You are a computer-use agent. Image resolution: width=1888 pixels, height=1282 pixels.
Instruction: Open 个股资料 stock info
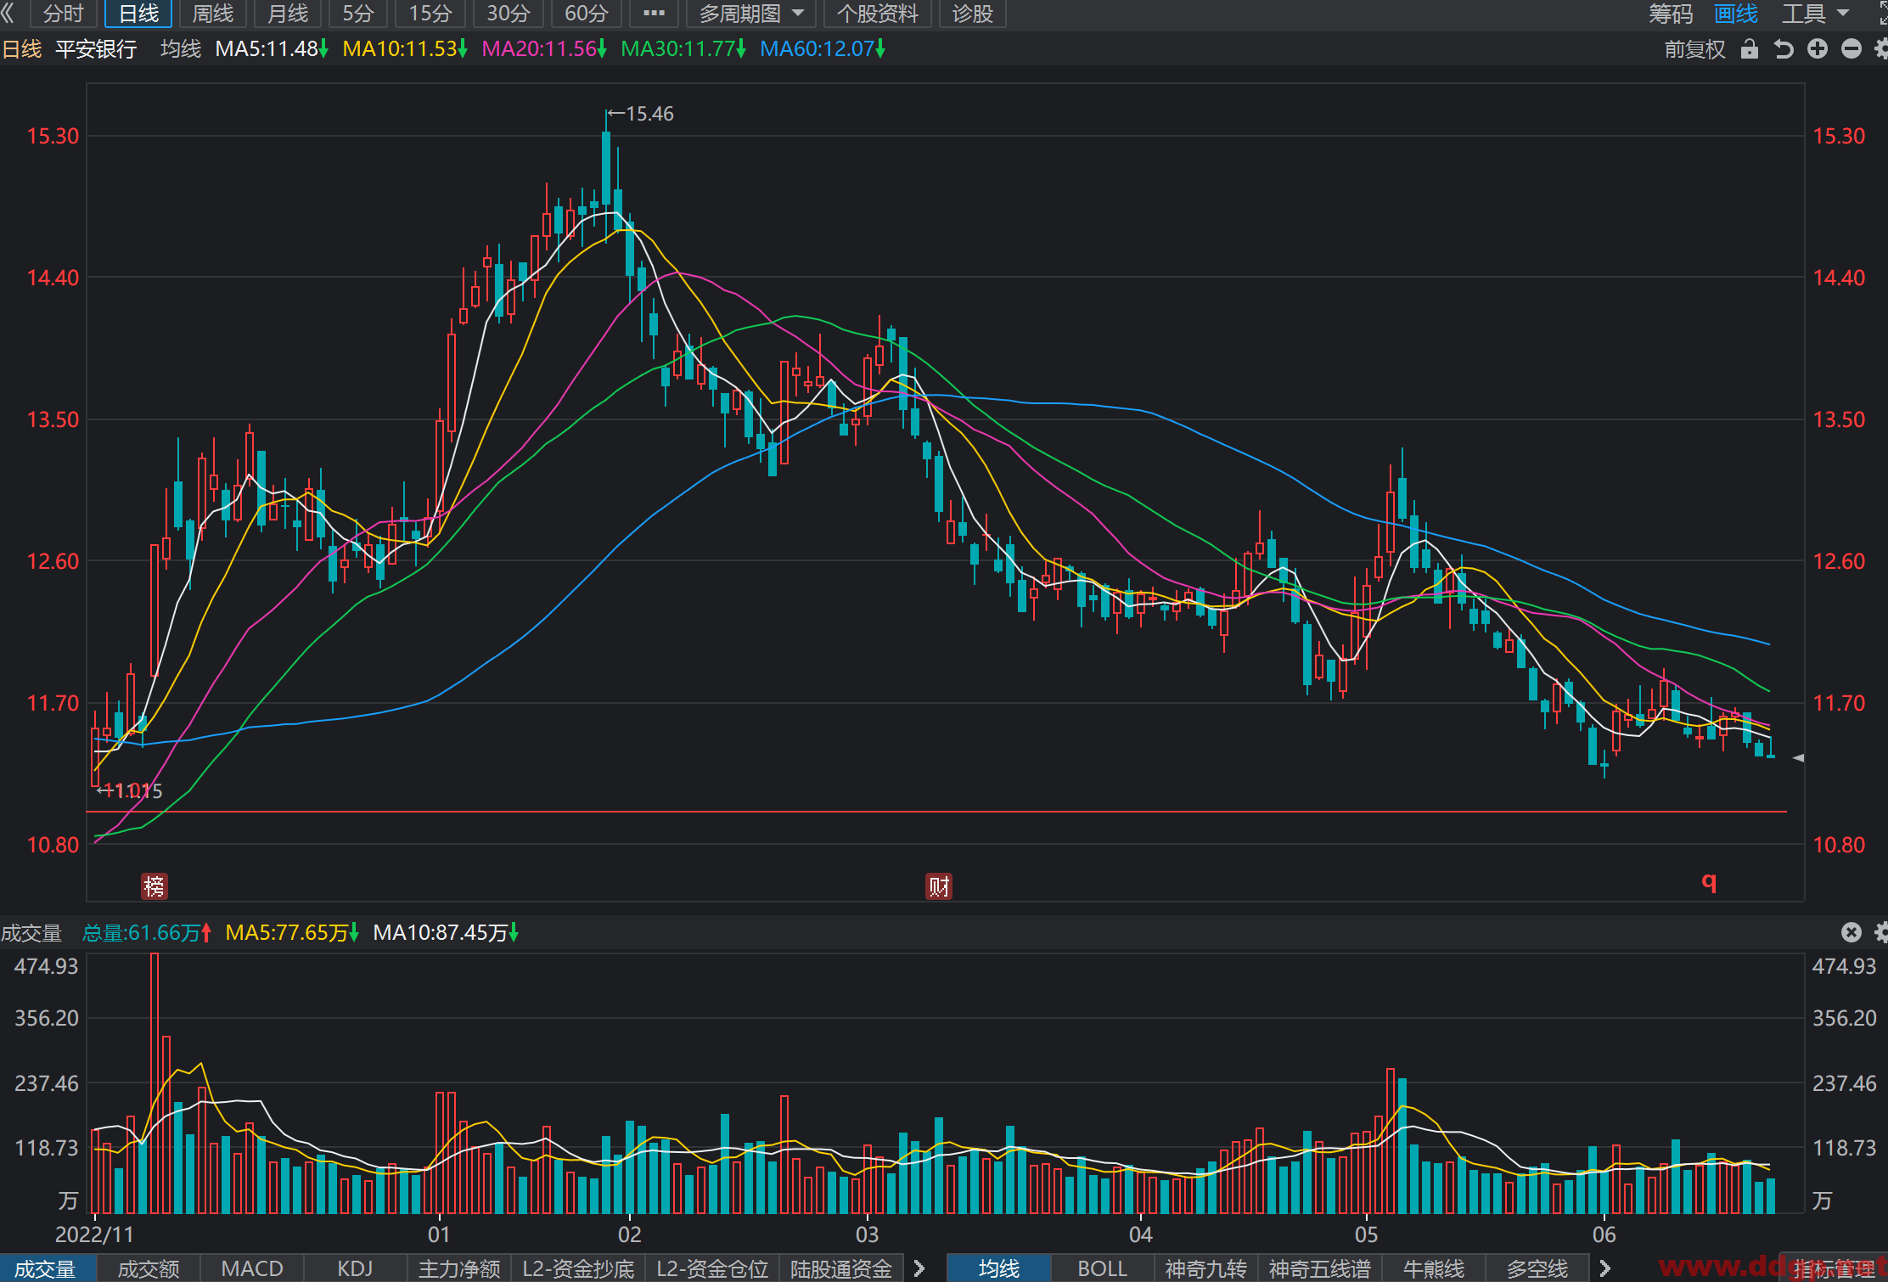877,14
